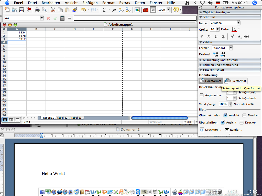Screen dimensions: 262x196
Task: Activate the Format Painter brush
Action: (x=74, y=10)
